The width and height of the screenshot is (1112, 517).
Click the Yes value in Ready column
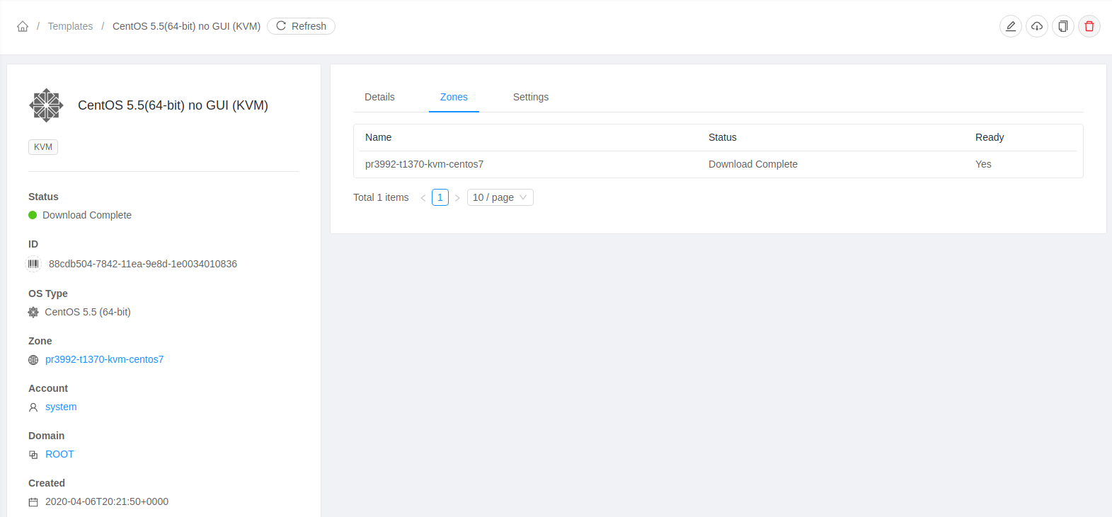tap(983, 164)
